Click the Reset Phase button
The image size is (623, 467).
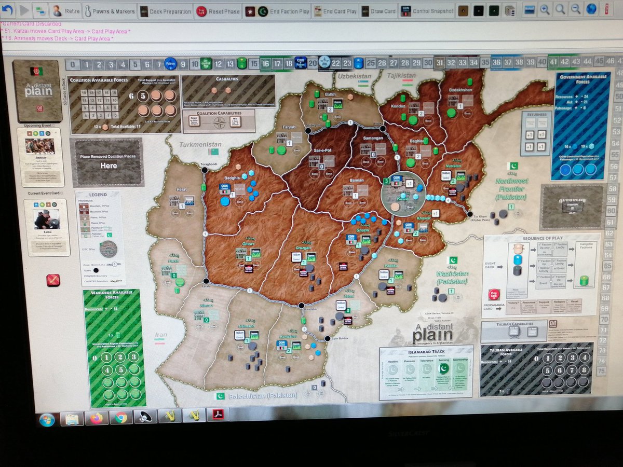218,11
